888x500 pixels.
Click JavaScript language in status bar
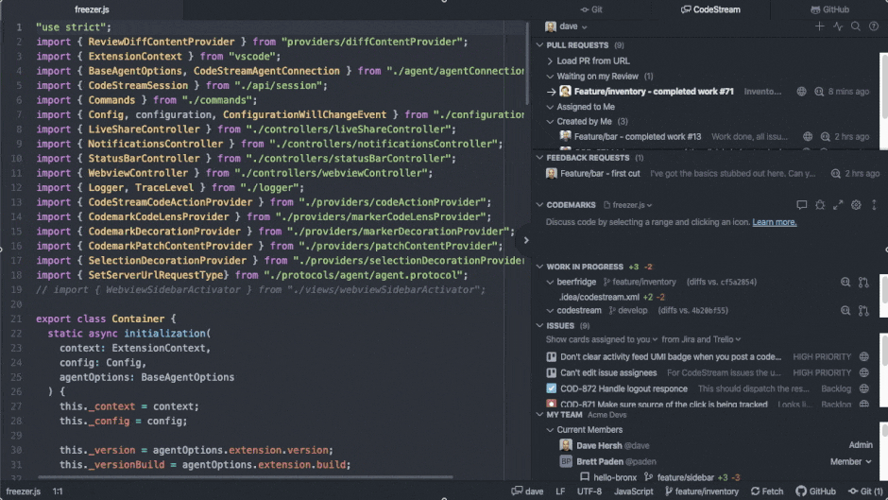click(633, 491)
